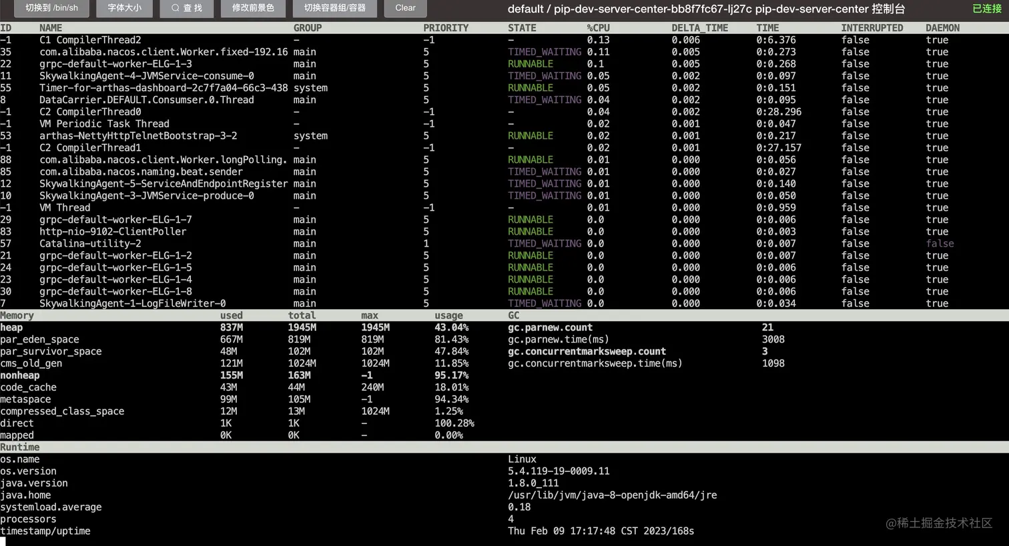Click the 切换到 /bin/sh button

[51, 8]
